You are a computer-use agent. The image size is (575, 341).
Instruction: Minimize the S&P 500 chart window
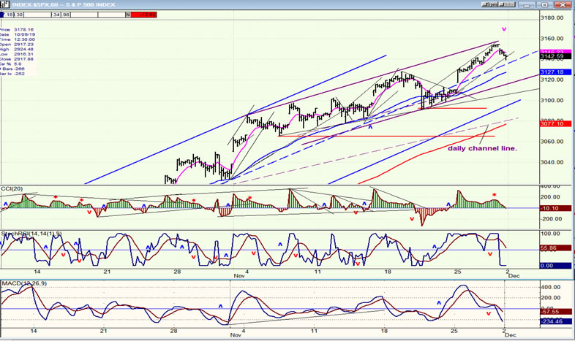pyautogui.click(x=527, y=5)
